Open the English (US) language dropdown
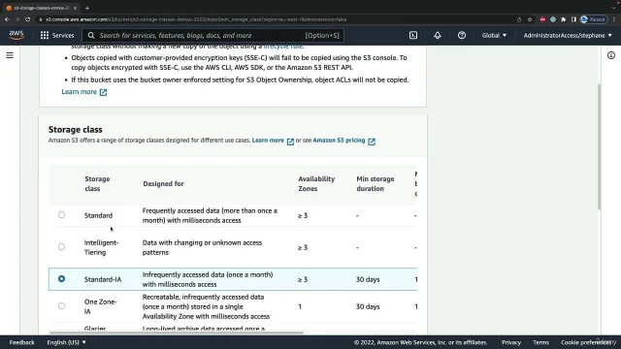Image resolution: width=621 pixels, height=349 pixels. click(x=66, y=342)
